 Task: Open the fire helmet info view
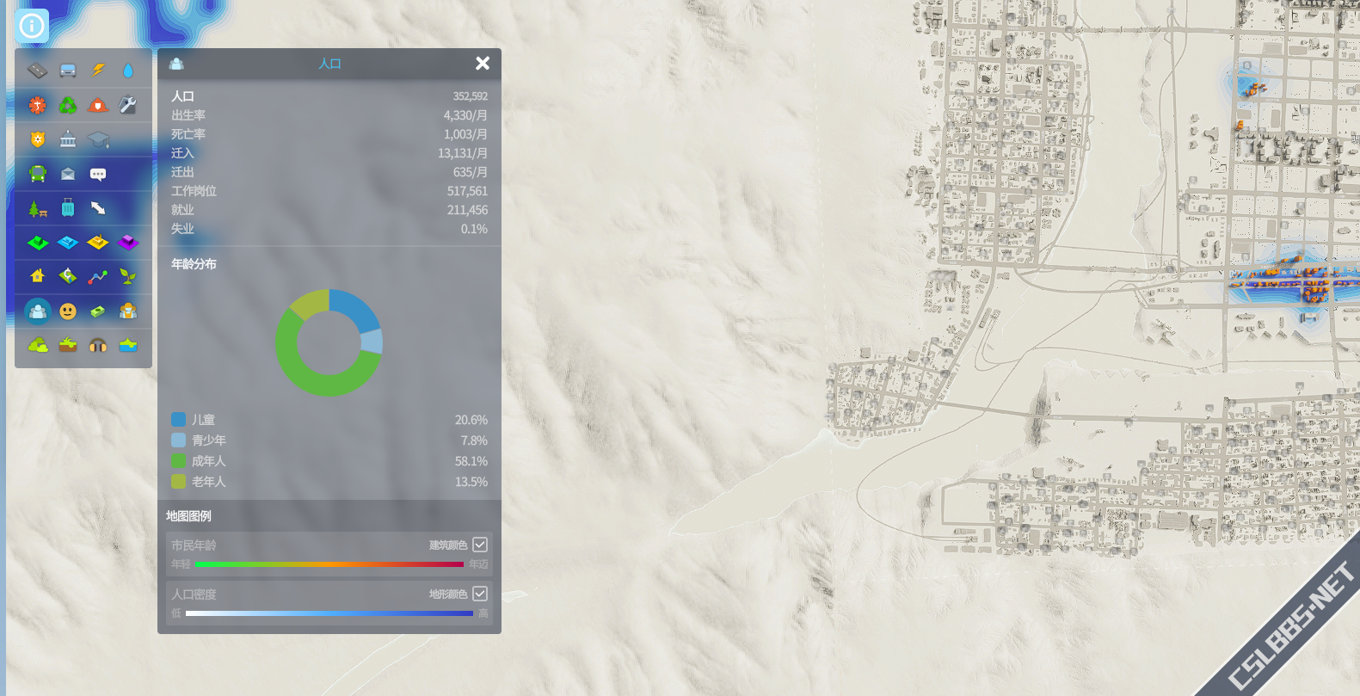pos(98,105)
